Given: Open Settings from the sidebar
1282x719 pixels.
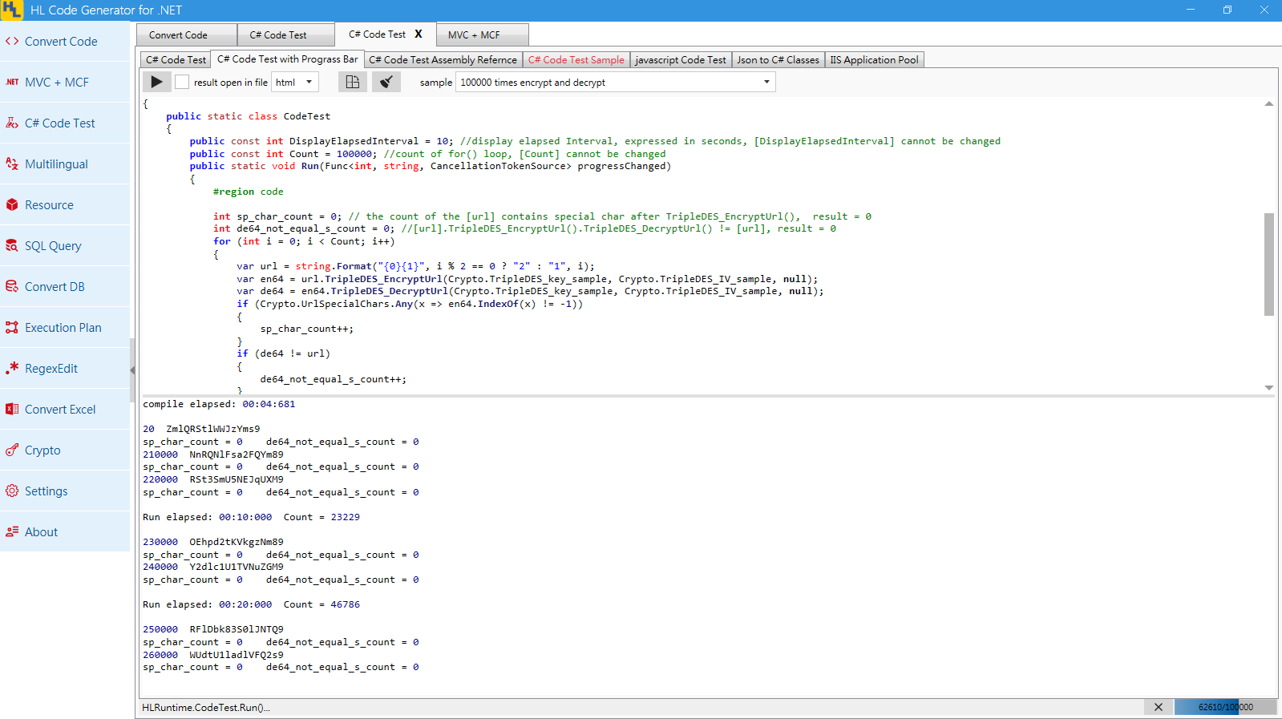Looking at the screenshot, I should coord(46,491).
